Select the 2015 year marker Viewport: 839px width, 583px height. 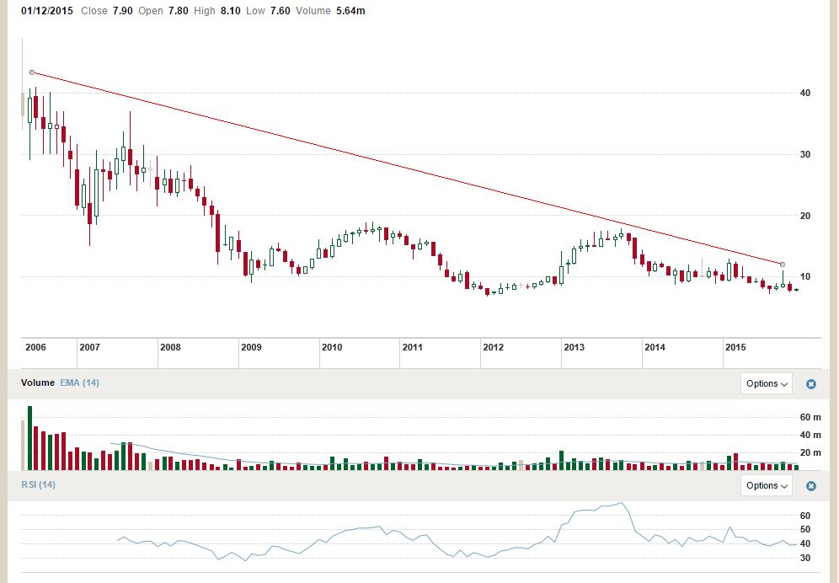735,347
